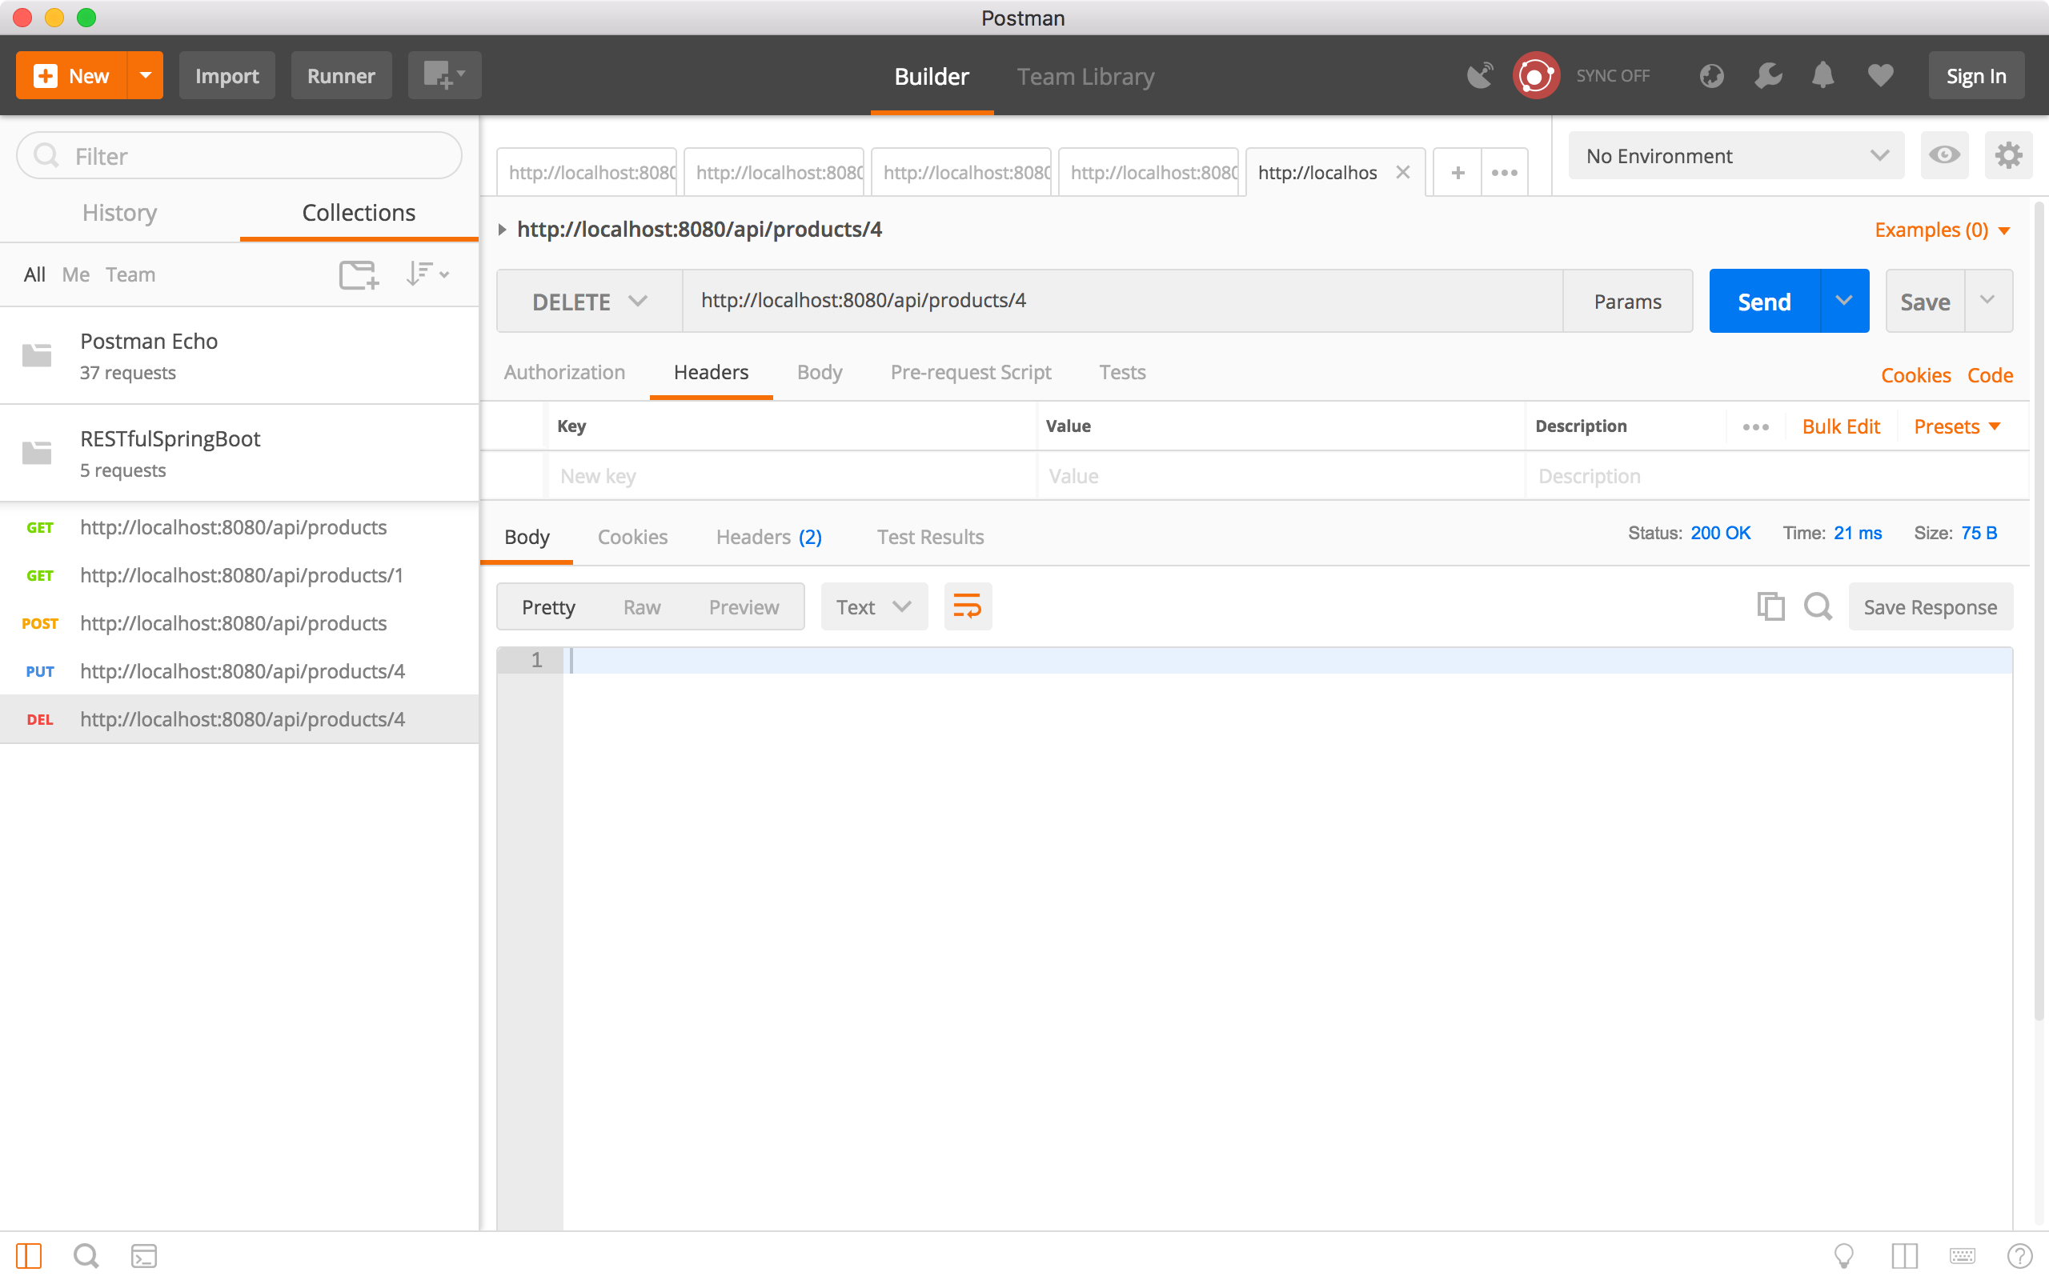Open the browser globe icon in header
The image size is (2049, 1280).
[1711, 75]
